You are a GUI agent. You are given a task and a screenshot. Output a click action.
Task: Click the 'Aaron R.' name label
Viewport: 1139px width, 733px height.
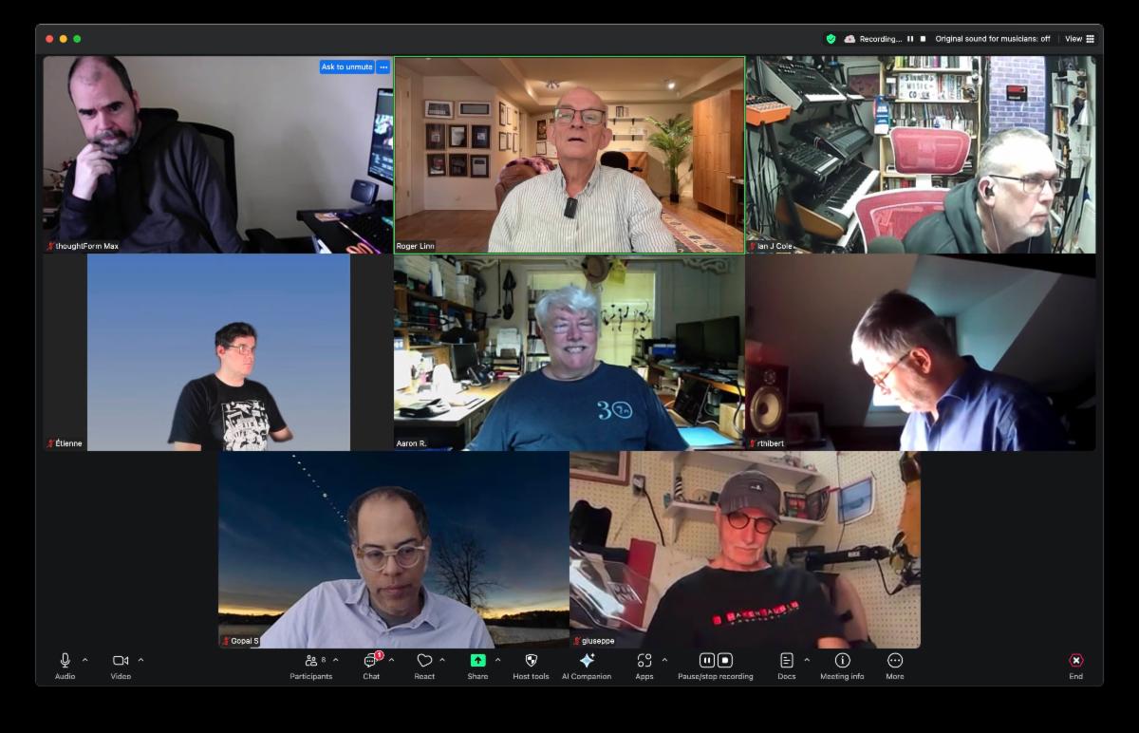coord(411,443)
